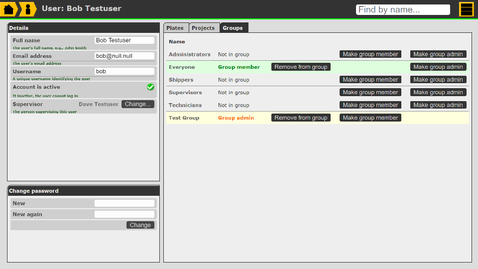The height and width of the screenshot is (269, 478).
Task: Click the Email address field
Action: (x=124, y=56)
